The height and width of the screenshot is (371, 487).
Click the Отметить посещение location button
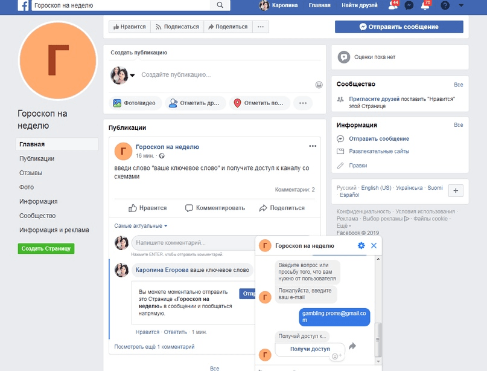[259, 103]
